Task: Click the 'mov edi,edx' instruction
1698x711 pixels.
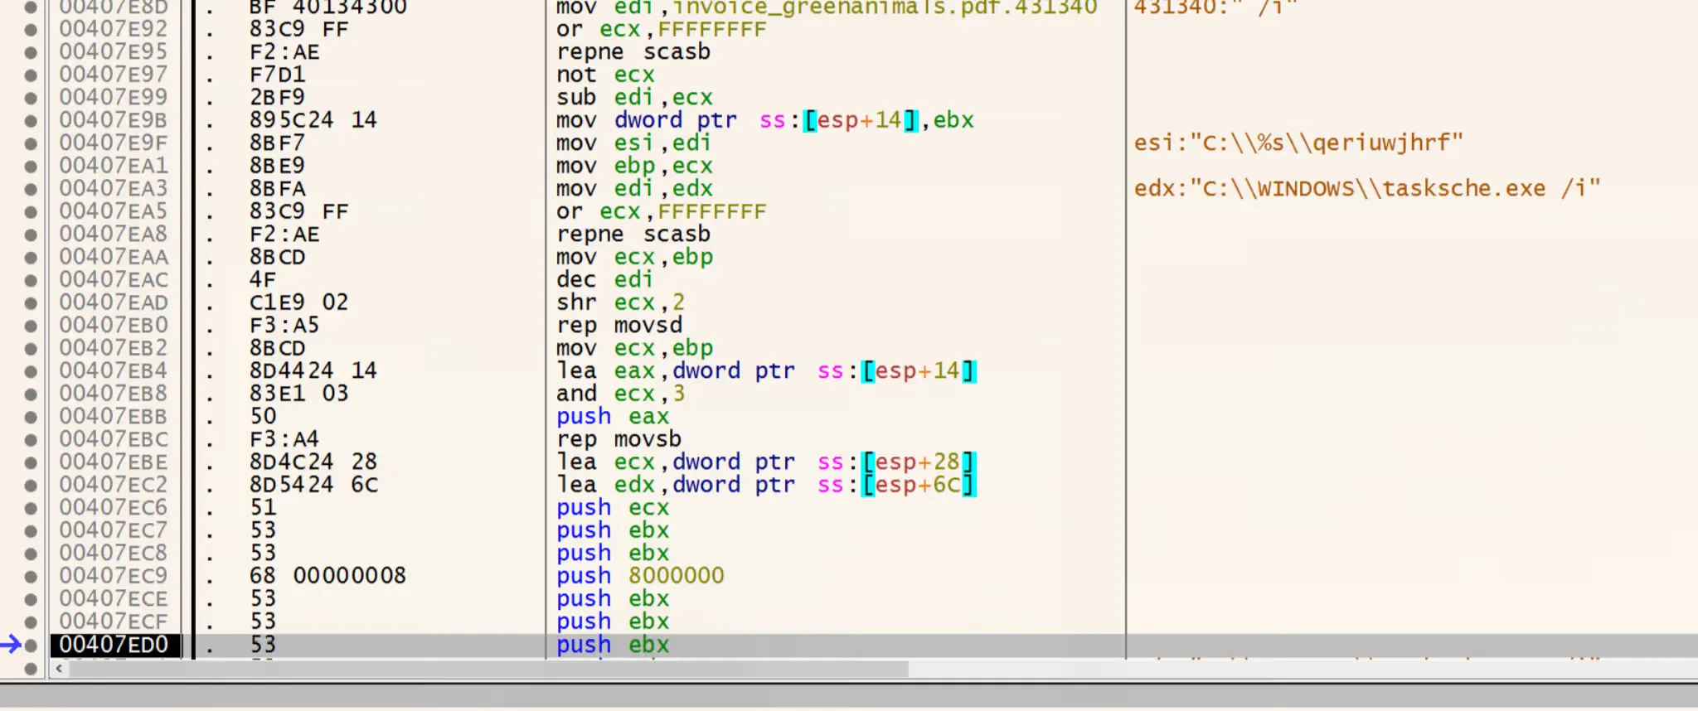Action: click(634, 188)
